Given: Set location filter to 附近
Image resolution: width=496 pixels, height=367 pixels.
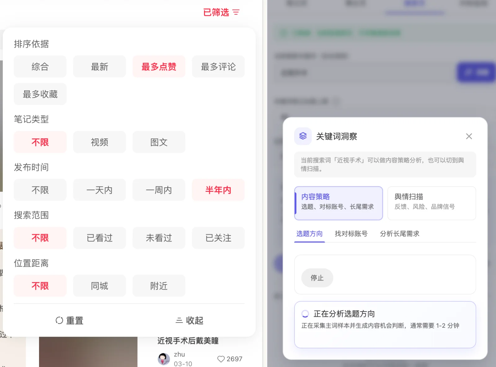Looking at the screenshot, I should (x=159, y=286).
